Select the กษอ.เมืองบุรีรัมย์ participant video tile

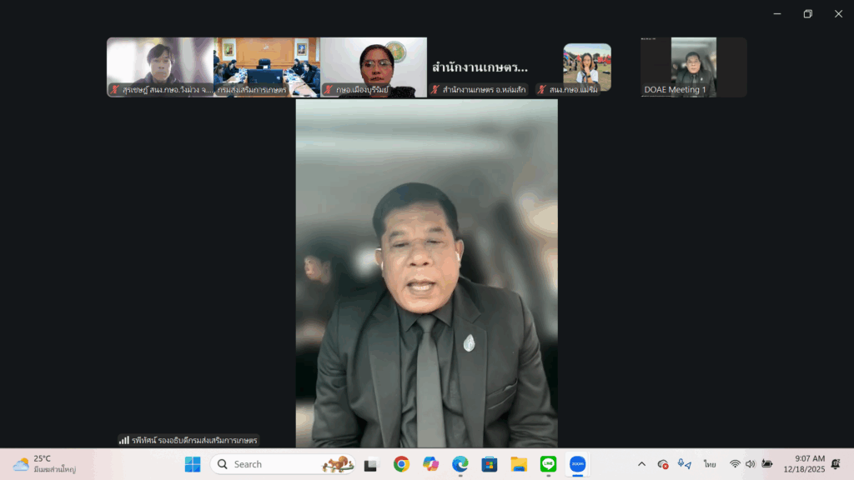[x=373, y=67]
